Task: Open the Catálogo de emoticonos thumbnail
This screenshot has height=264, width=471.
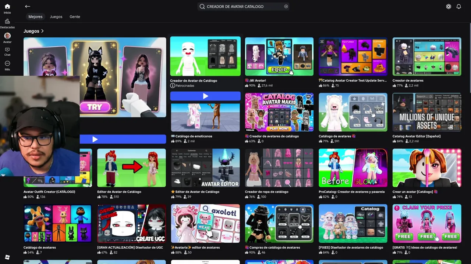Action: [x=205, y=117]
